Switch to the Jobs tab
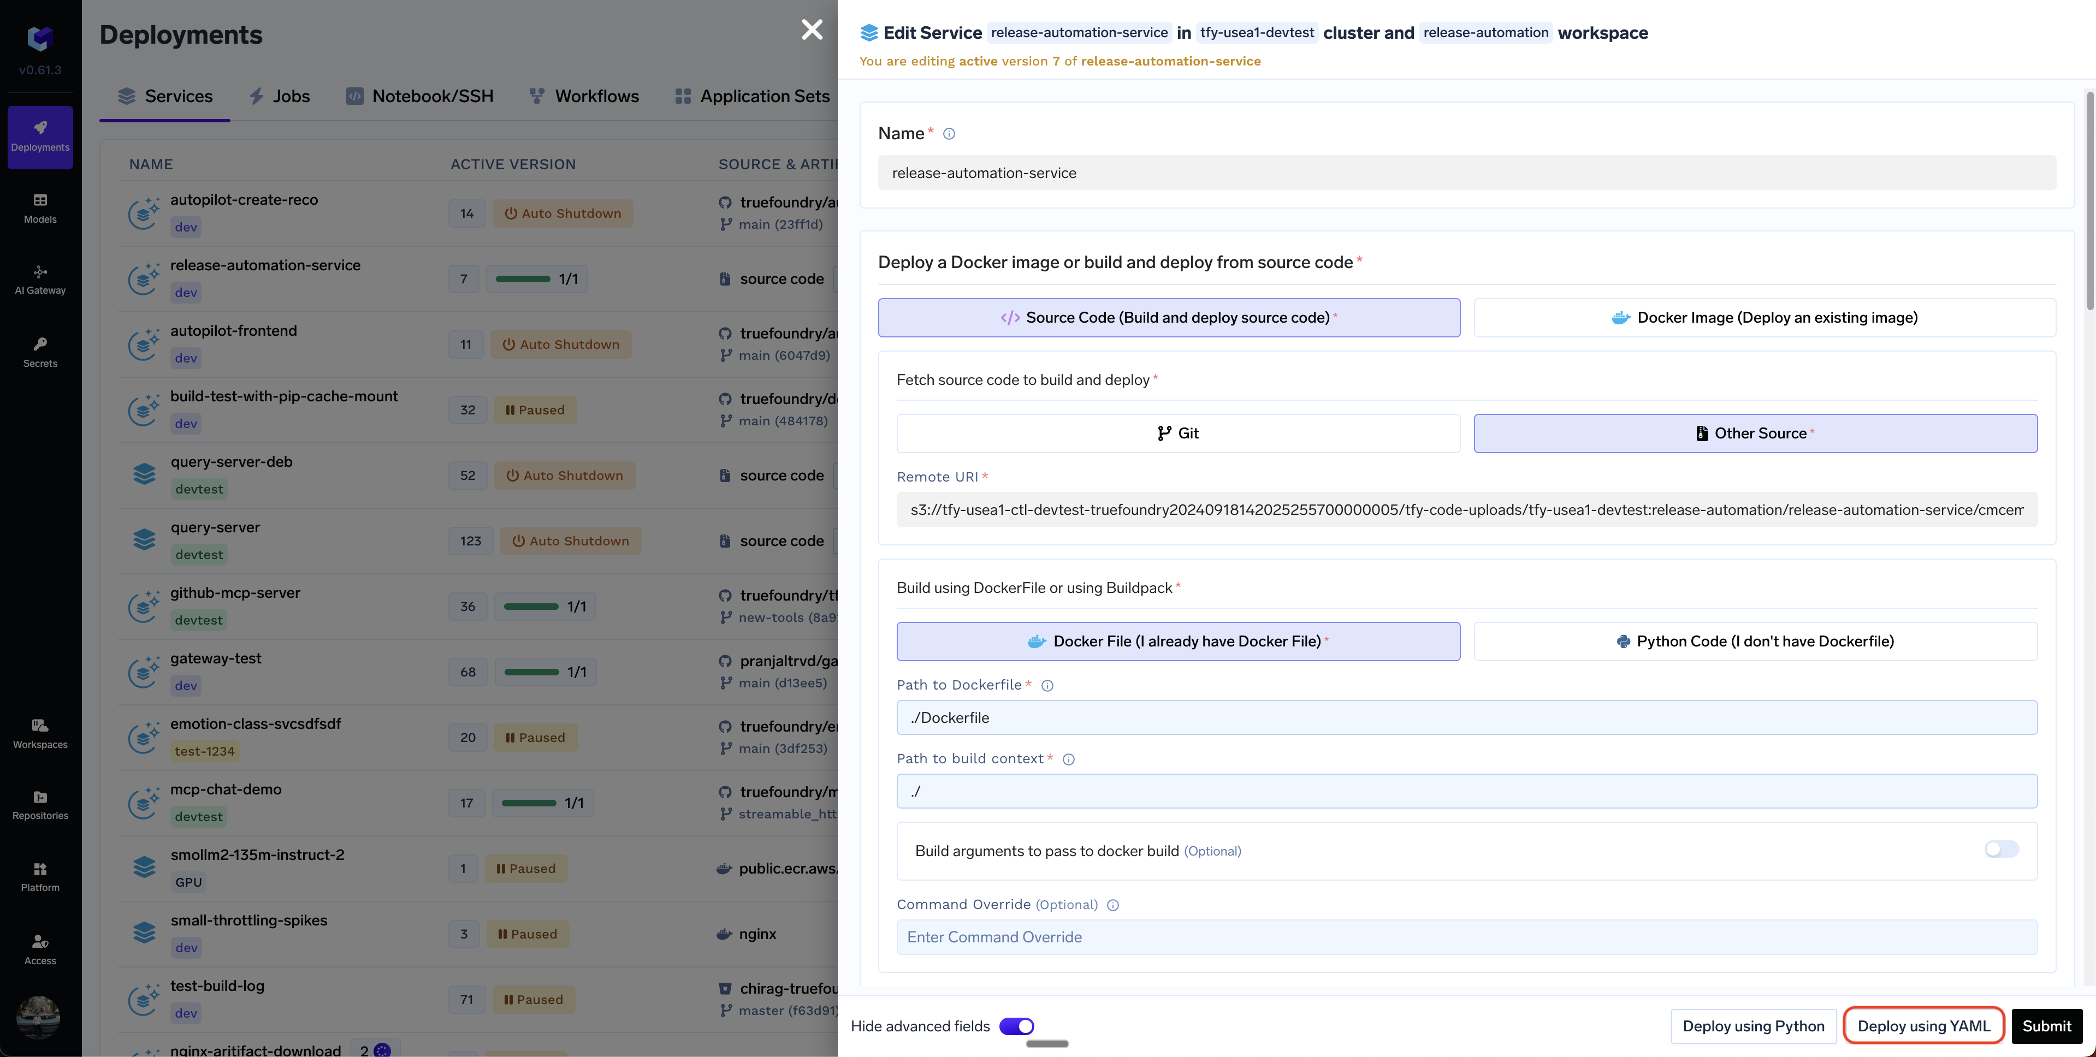The width and height of the screenshot is (2096, 1057). pyautogui.click(x=279, y=96)
